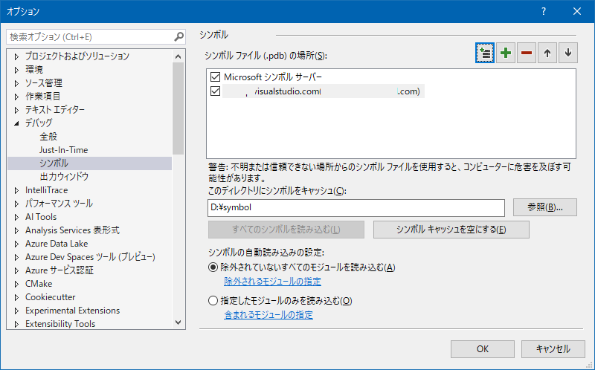Image resolution: width=595 pixels, height=370 pixels.
Task: Collapse the デバッグ tree node
Action: tap(16, 123)
